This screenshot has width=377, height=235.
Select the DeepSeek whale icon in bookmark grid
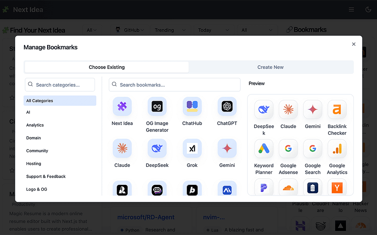pos(157,148)
